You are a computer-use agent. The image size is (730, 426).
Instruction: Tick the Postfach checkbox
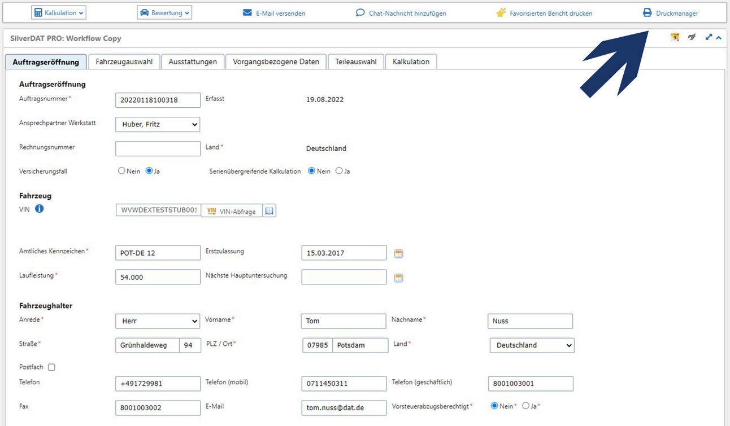pyautogui.click(x=51, y=367)
